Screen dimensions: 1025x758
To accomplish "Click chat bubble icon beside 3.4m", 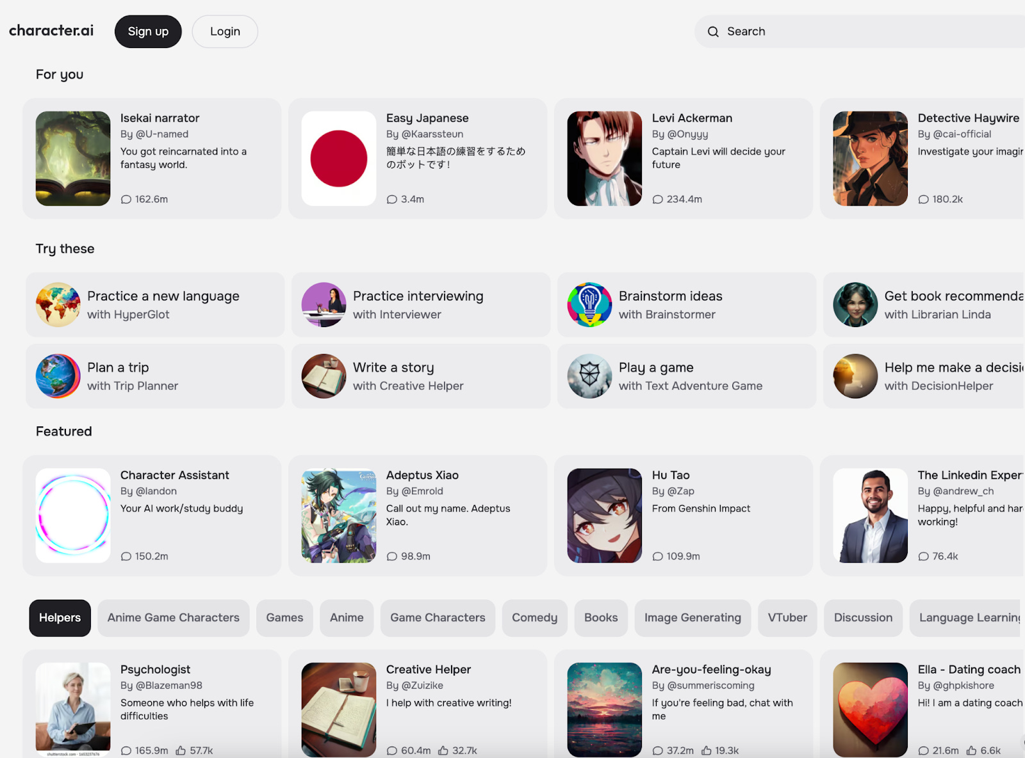I will tap(392, 200).
